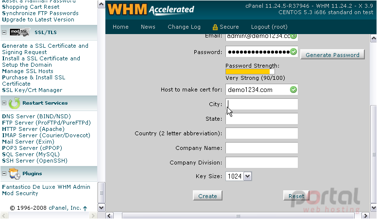Open Generate a SSL Certificate and Signing Request

(45, 49)
